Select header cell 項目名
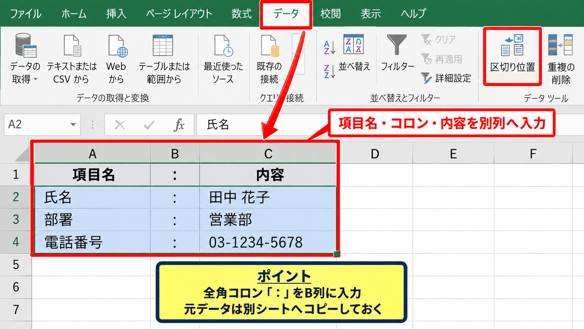 coord(93,175)
